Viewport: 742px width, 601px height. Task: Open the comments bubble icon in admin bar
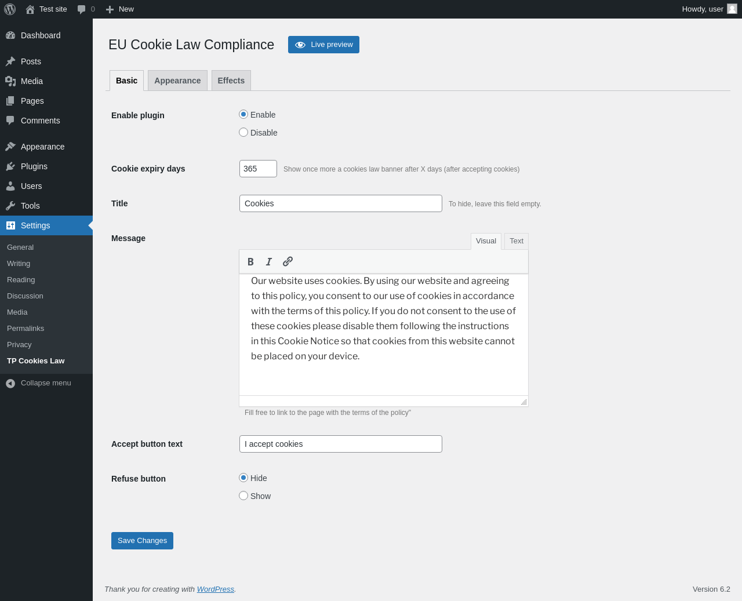(x=82, y=9)
